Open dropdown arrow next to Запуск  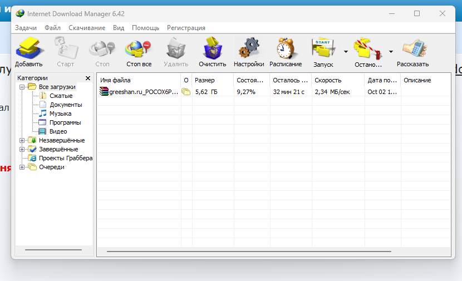(346, 52)
